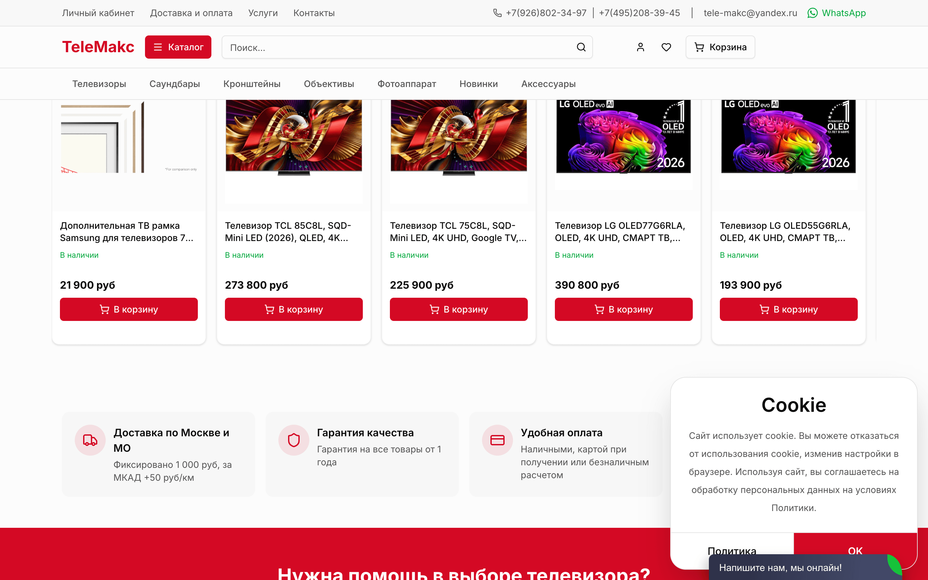This screenshot has height=580, width=928.
Task: Add TCL 85C8L to cart
Action: pos(294,309)
